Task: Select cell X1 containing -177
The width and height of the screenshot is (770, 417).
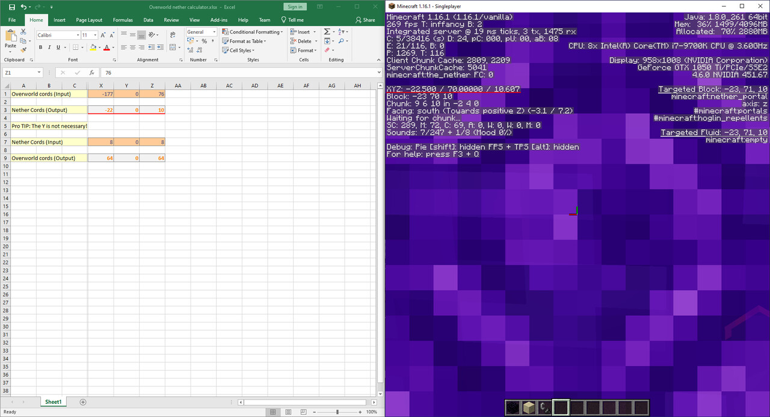Action: (100, 94)
